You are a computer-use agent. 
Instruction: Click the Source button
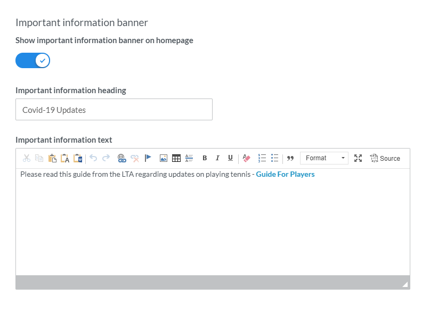pos(385,158)
